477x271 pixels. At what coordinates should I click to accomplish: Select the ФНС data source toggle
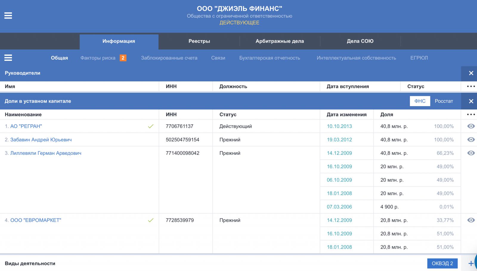coord(420,101)
